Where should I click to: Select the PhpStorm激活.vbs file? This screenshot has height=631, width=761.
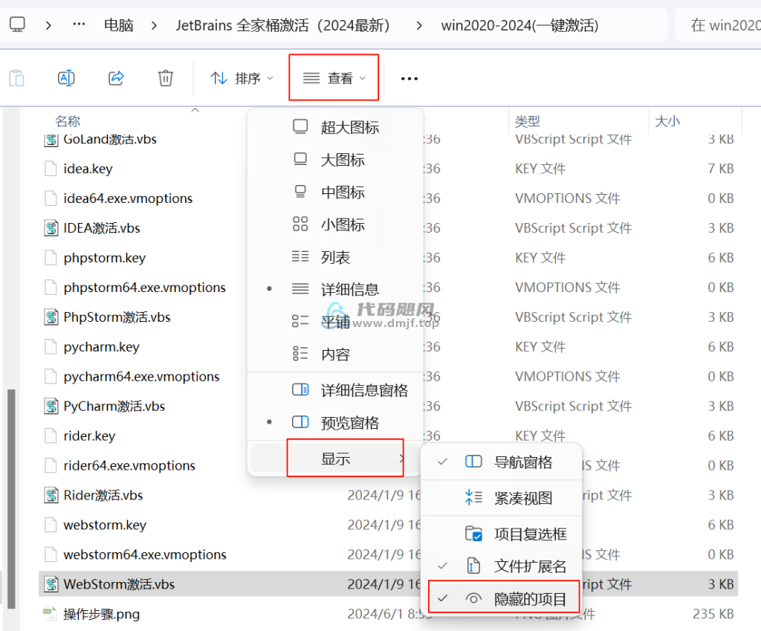[x=117, y=317]
